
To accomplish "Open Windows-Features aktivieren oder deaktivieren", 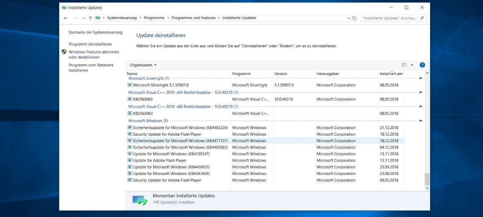I will click(x=94, y=55).
